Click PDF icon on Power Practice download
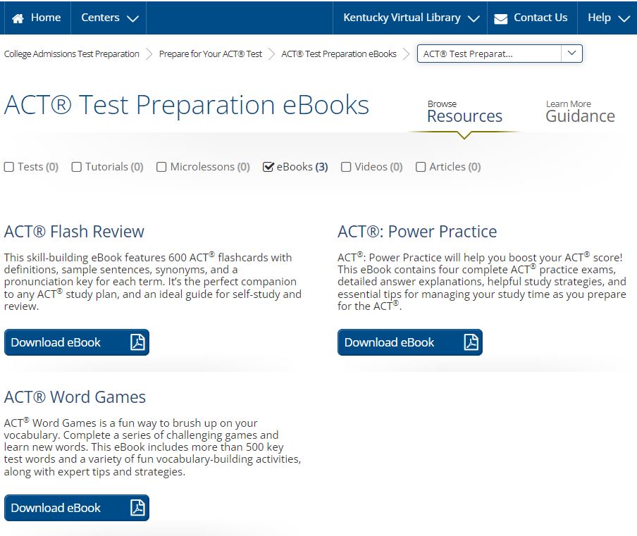 coord(471,342)
